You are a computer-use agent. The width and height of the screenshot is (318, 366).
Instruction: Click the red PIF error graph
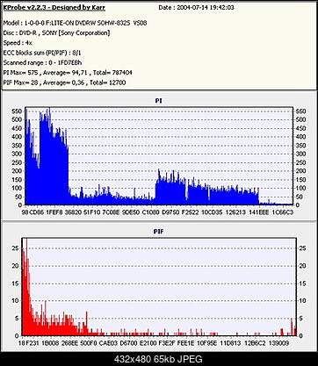(x=159, y=287)
